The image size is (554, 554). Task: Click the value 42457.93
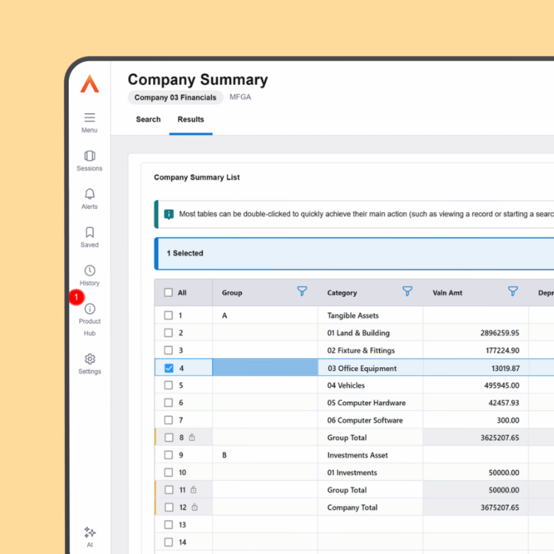coord(504,403)
